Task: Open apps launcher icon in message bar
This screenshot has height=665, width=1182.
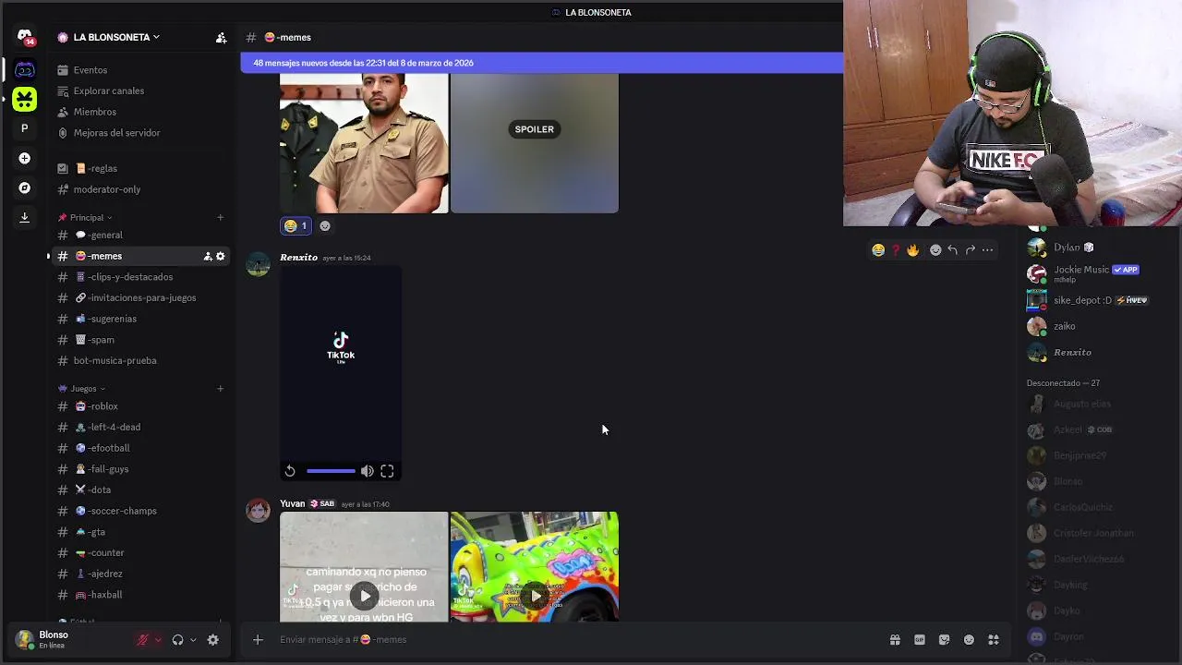Action: click(994, 639)
